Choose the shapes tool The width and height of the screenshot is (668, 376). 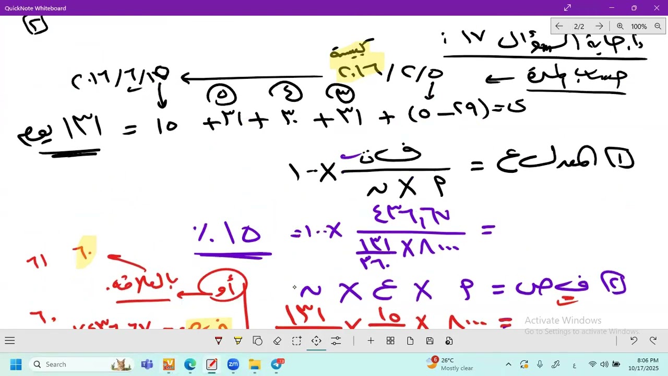click(x=258, y=341)
